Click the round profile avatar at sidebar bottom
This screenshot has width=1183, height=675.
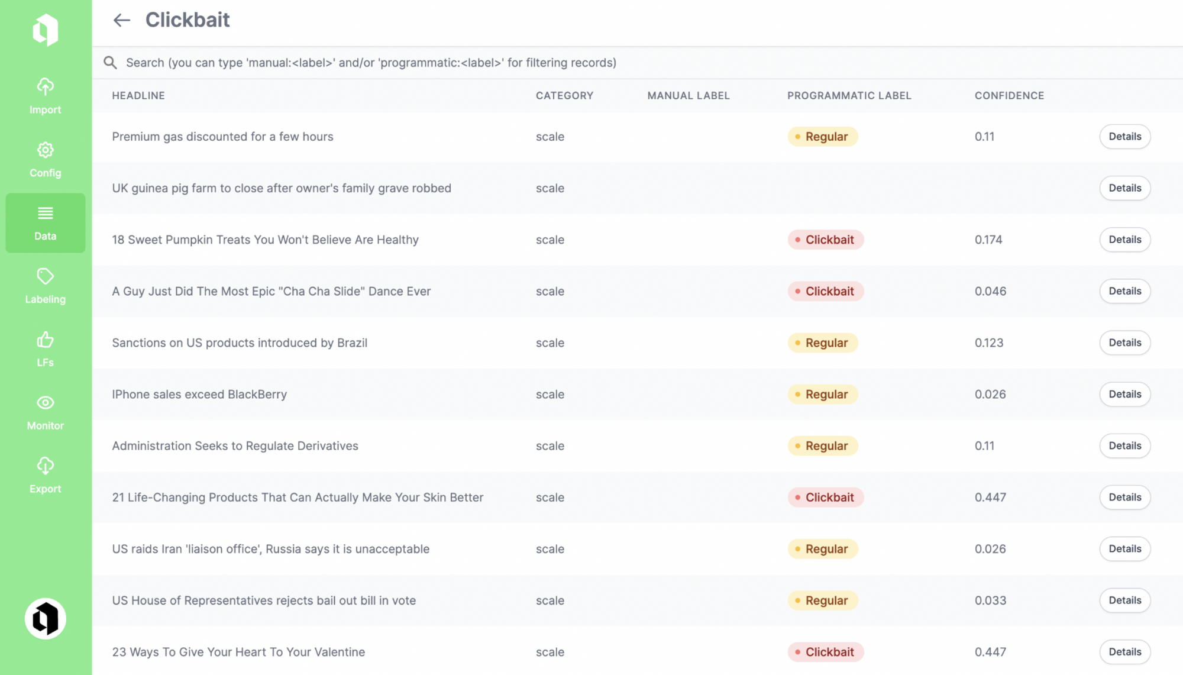tap(46, 619)
